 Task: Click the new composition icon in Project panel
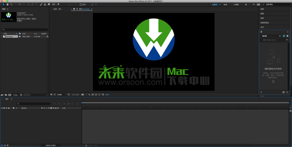coord(10,95)
